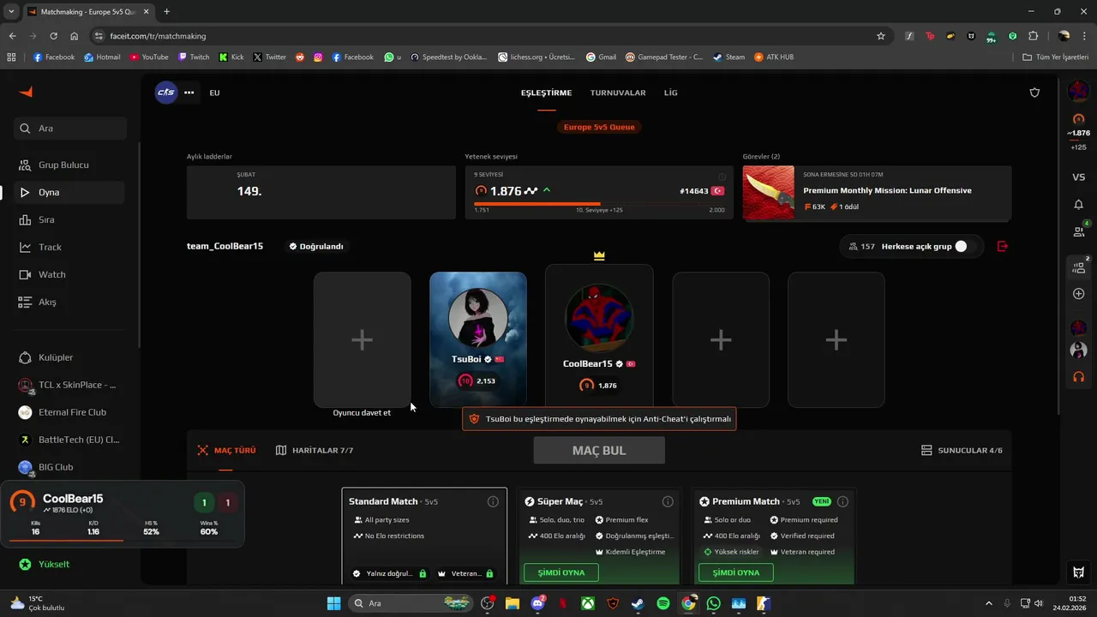Click TsuBoi avatar in right bar
This screenshot has width=1097, height=617.
tap(1078, 350)
